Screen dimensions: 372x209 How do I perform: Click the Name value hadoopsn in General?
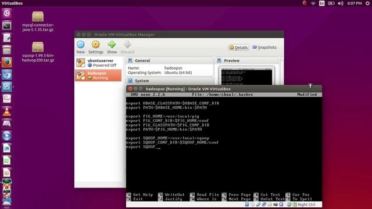coord(173,68)
